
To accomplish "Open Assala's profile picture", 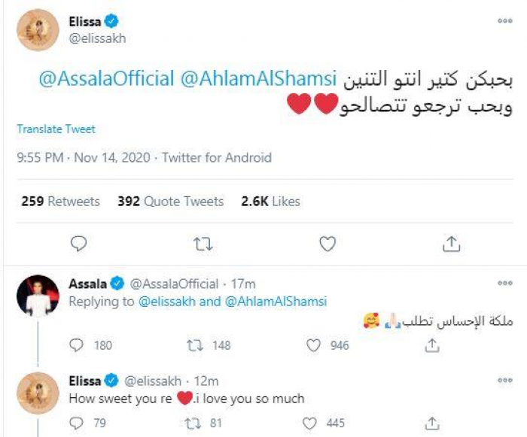I will click(38, 296).
